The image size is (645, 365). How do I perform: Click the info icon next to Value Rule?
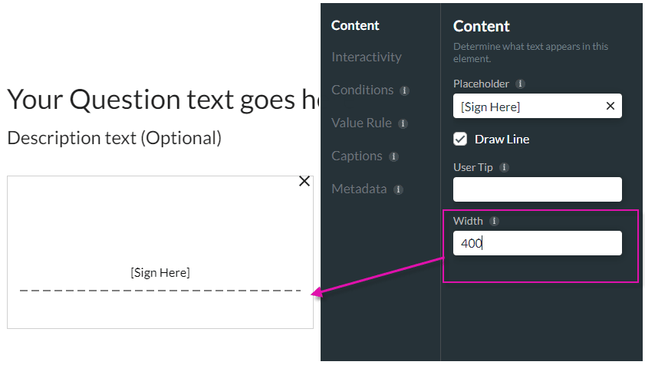403,123
